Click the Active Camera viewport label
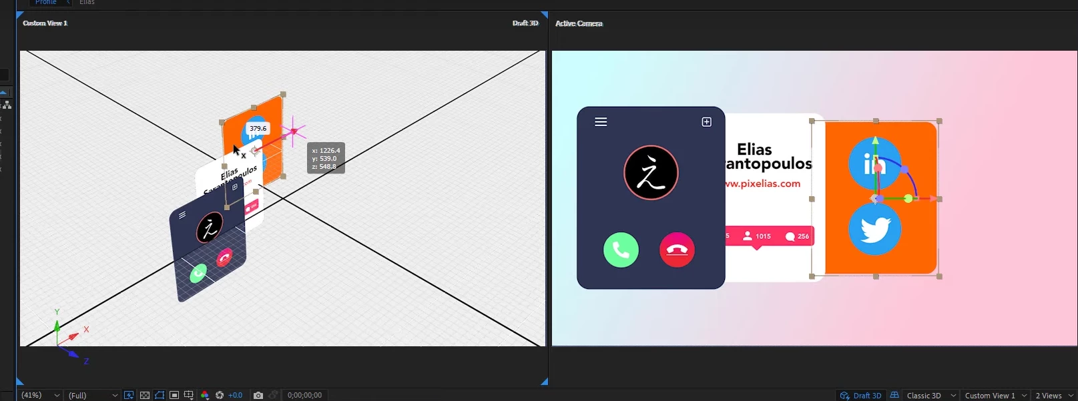 (x=579, y=23)
